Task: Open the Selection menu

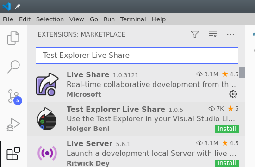Action: (50, 19)
